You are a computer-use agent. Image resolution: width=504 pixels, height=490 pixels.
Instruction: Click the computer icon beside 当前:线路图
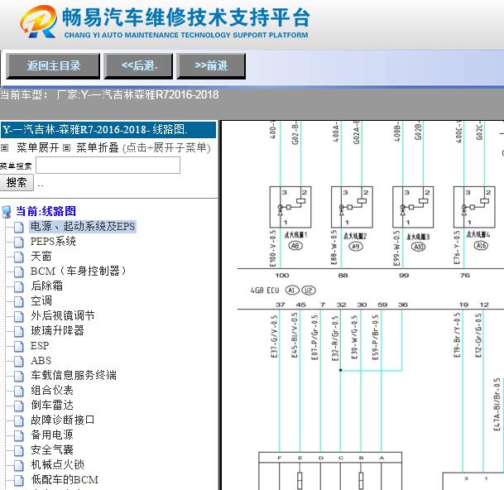7,212
